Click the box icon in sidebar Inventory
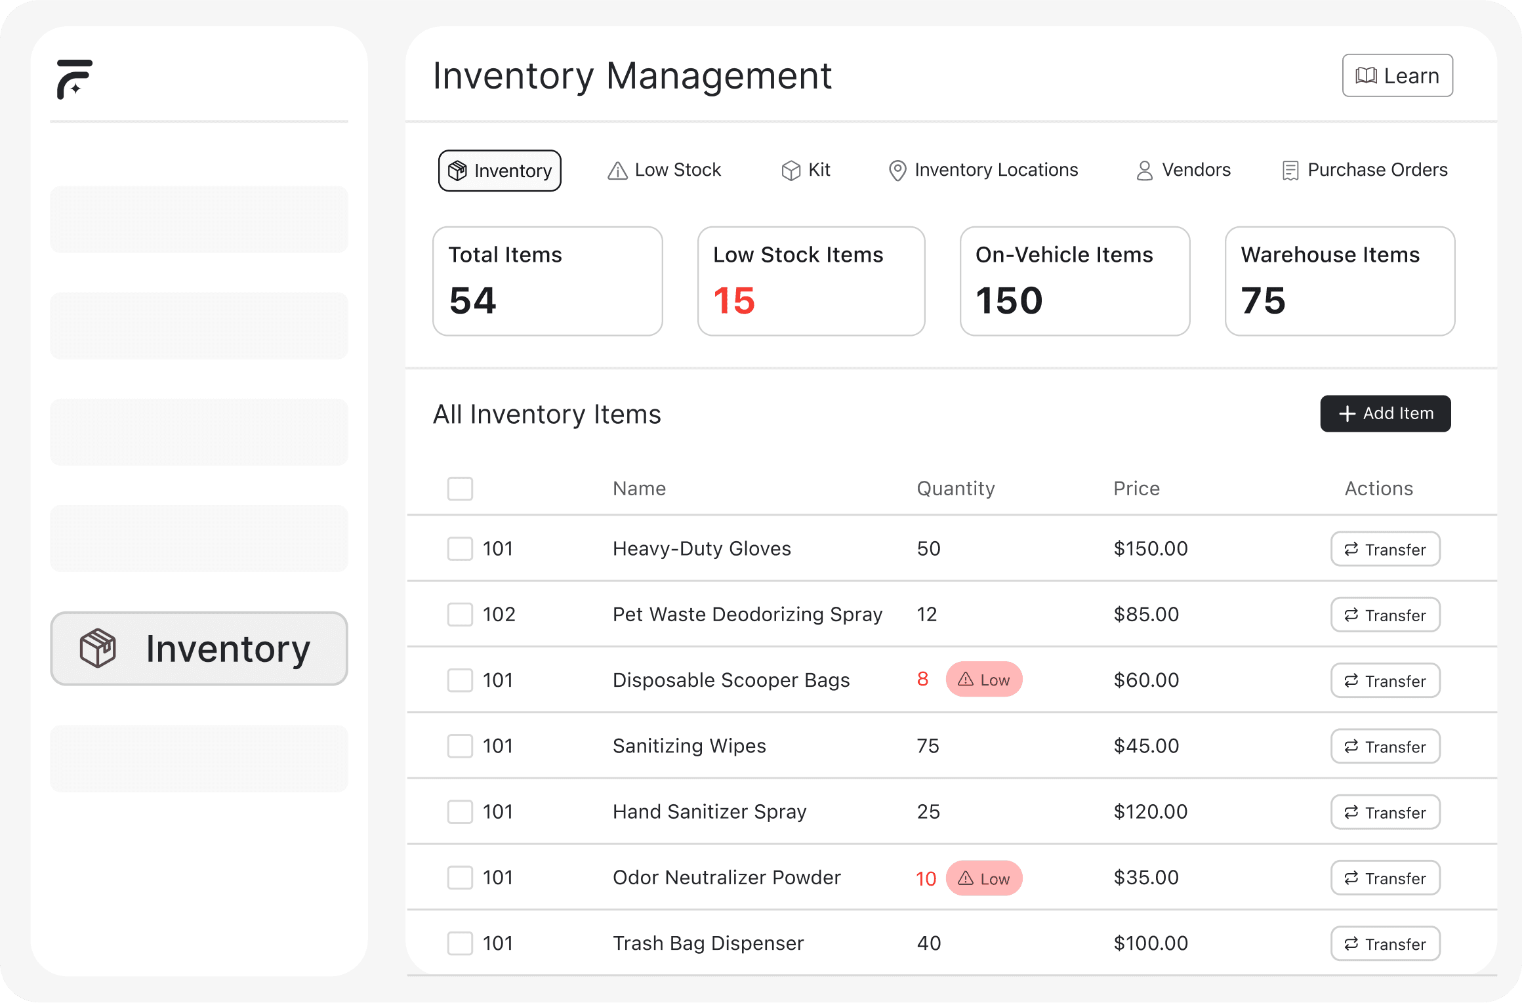This screenshot has height=1003, width=1522. 98,648
